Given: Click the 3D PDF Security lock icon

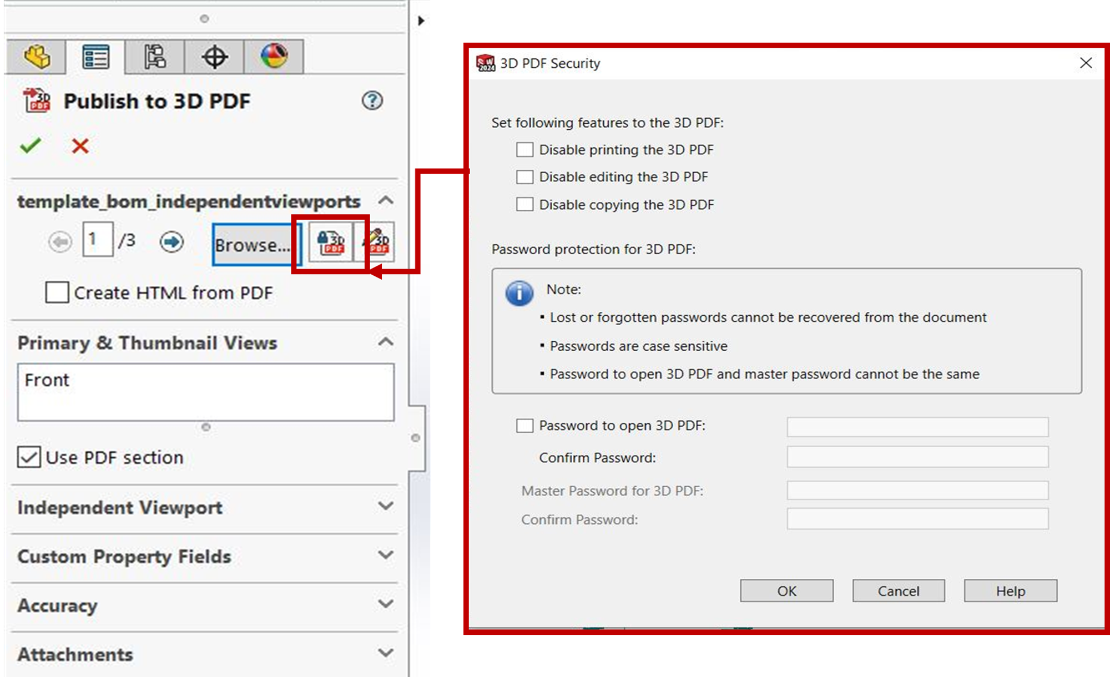Looking at the screenshot, I should [x=331, y=242].
